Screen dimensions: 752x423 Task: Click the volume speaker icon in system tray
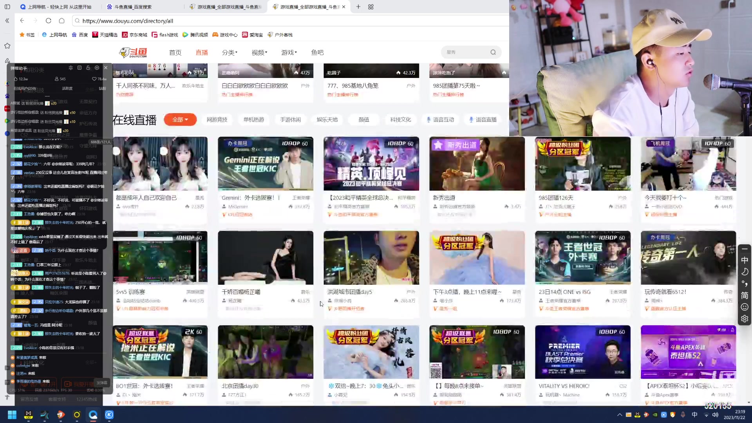(715, 415)
